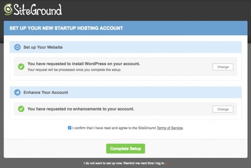The image size is (251, 168).
Task: Click the SiteGround swirl logo icon
Action: tap(8, 9)
